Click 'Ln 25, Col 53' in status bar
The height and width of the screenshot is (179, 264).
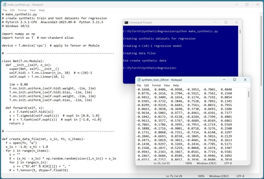(162, 163)
